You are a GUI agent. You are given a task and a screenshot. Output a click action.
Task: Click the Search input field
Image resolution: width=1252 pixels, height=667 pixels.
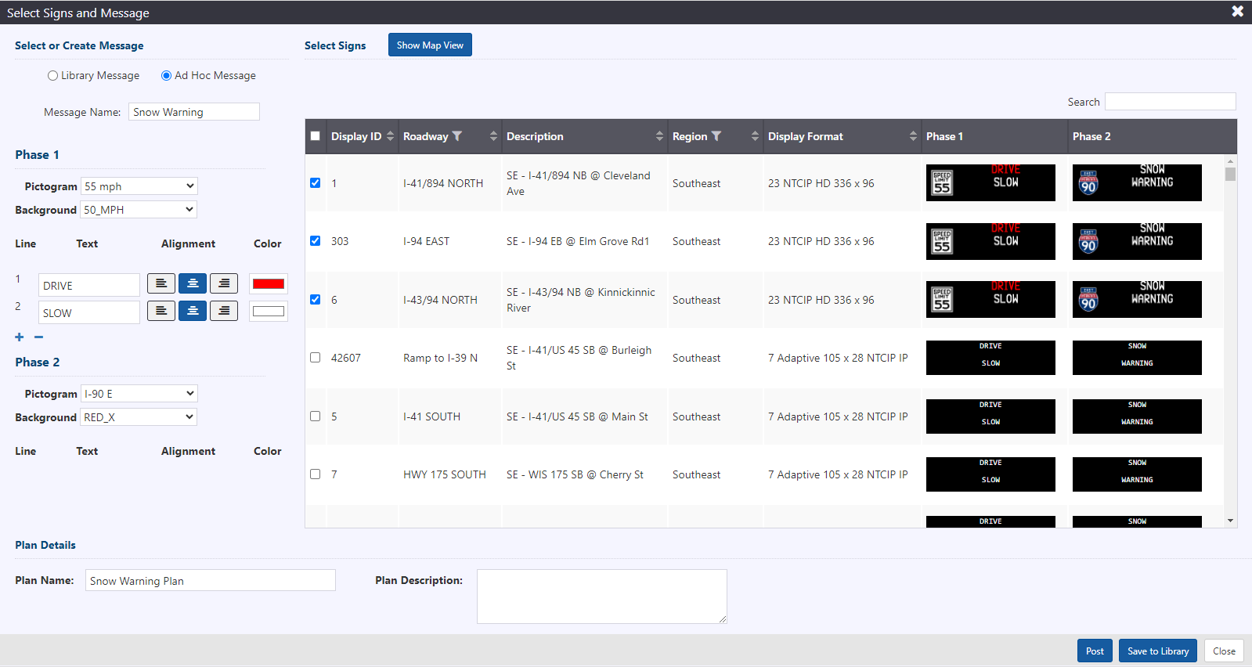pyautogui.click(x=1171, y=102)
